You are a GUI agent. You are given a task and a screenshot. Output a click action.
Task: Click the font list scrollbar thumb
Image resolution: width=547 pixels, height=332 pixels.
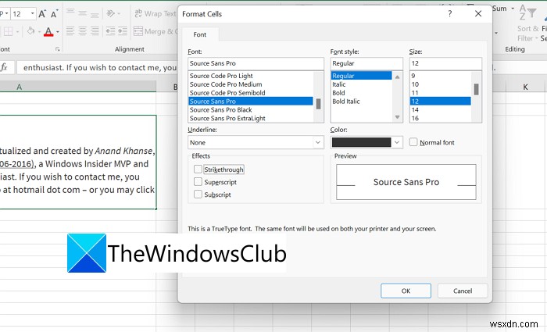point(318,104)
